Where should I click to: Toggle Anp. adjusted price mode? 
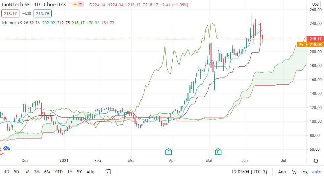(283, 172)
